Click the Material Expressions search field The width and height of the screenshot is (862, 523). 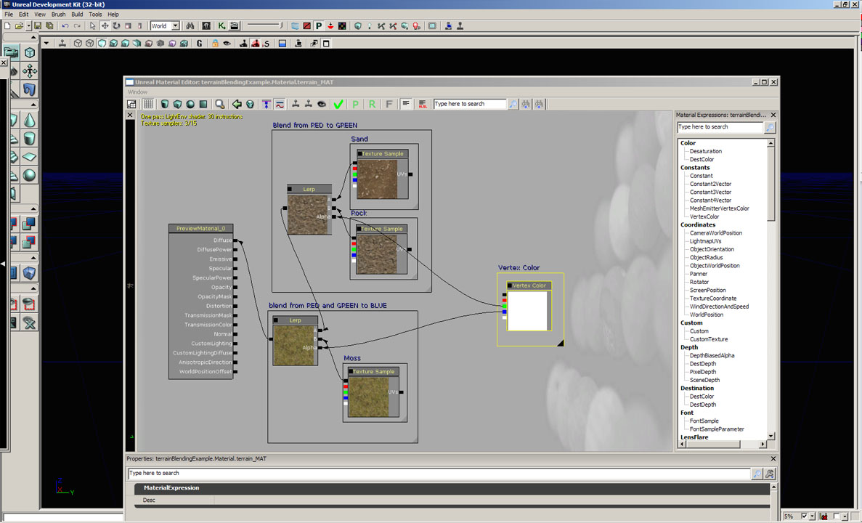(720, 127)
